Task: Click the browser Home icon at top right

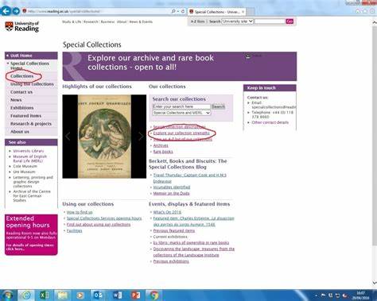Action: click(x=358, y=11)
